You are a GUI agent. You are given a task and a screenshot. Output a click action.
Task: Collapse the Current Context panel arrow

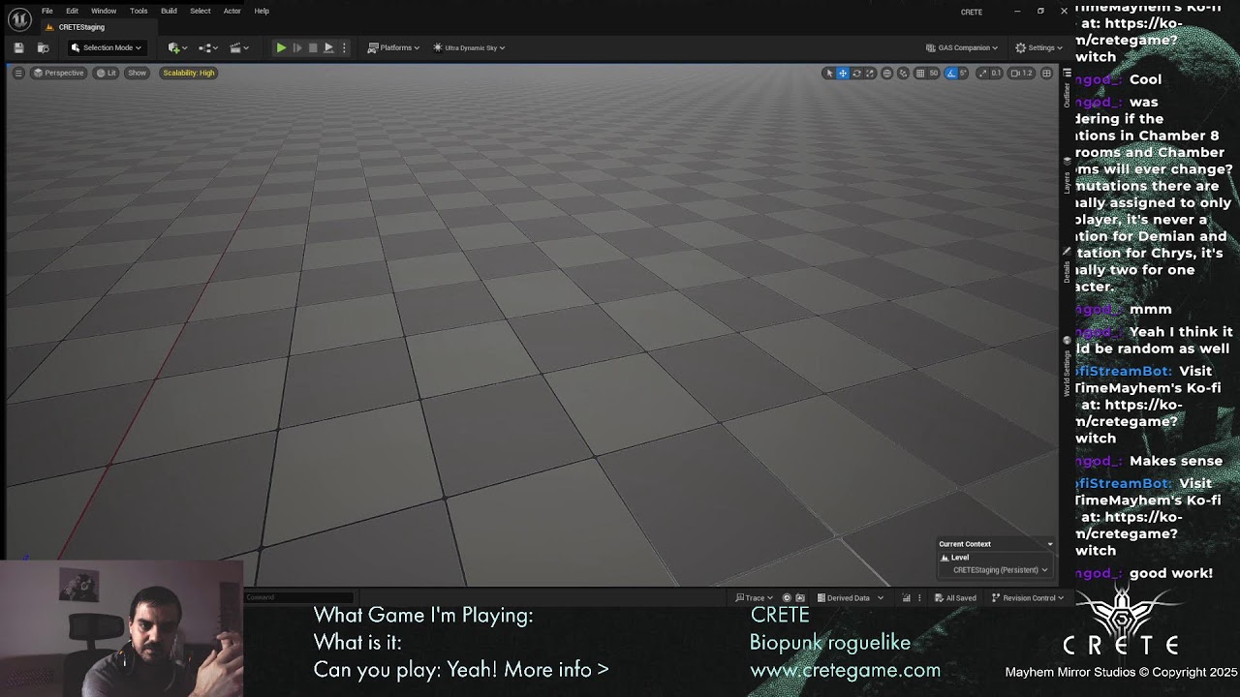pos(1049,544)
